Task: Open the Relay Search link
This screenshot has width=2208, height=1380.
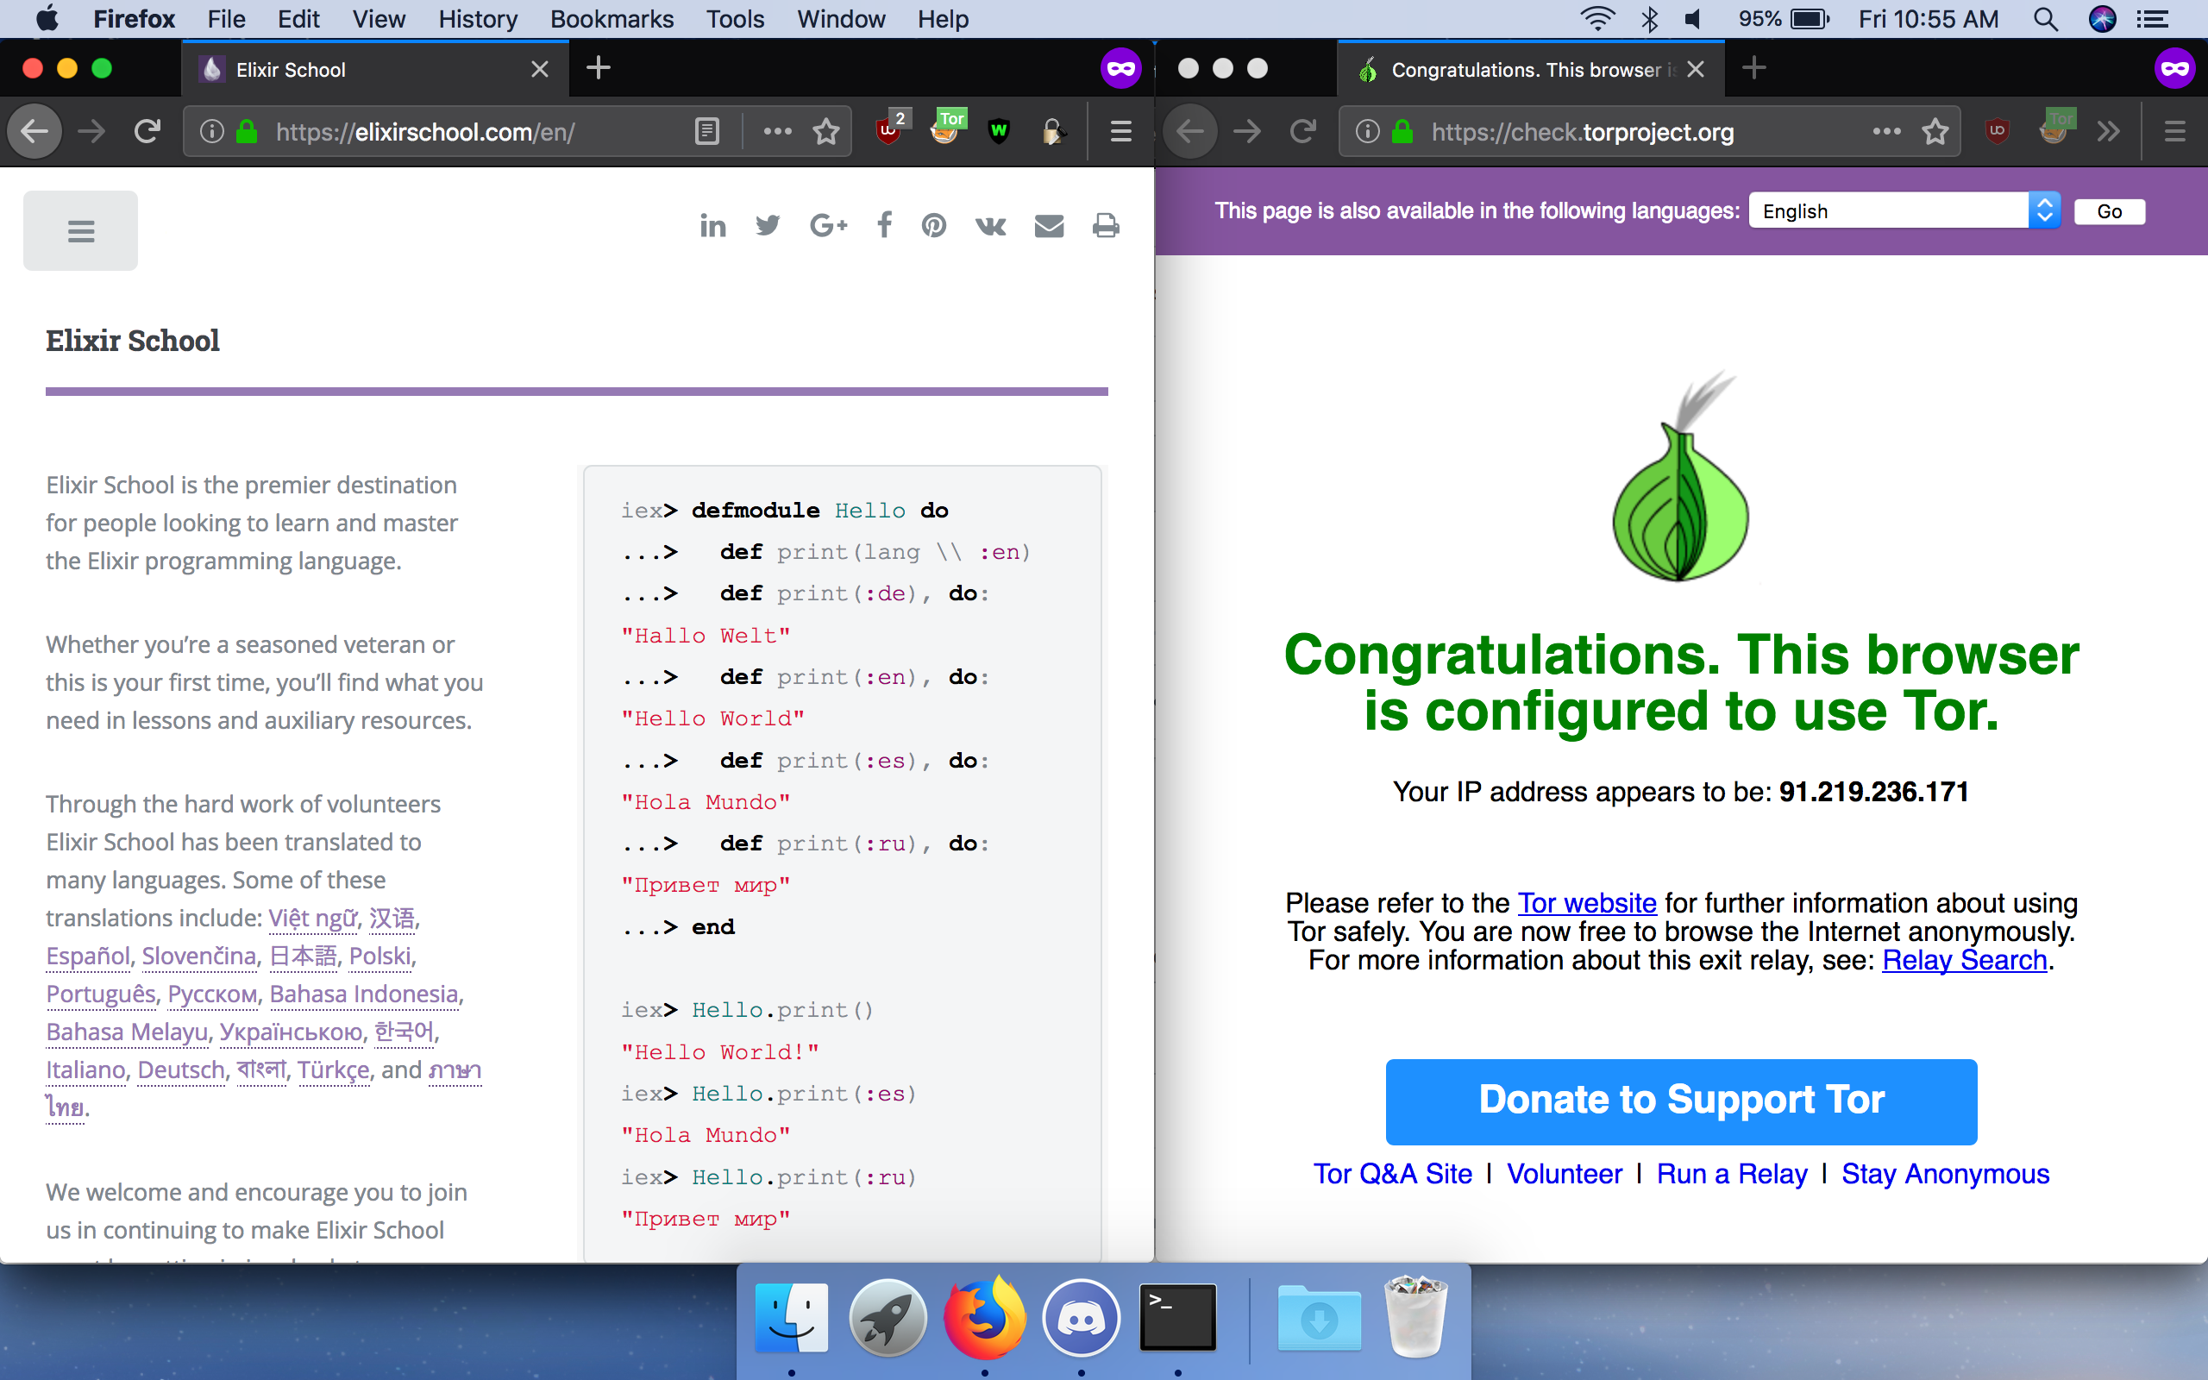Action: [1965, 960]
